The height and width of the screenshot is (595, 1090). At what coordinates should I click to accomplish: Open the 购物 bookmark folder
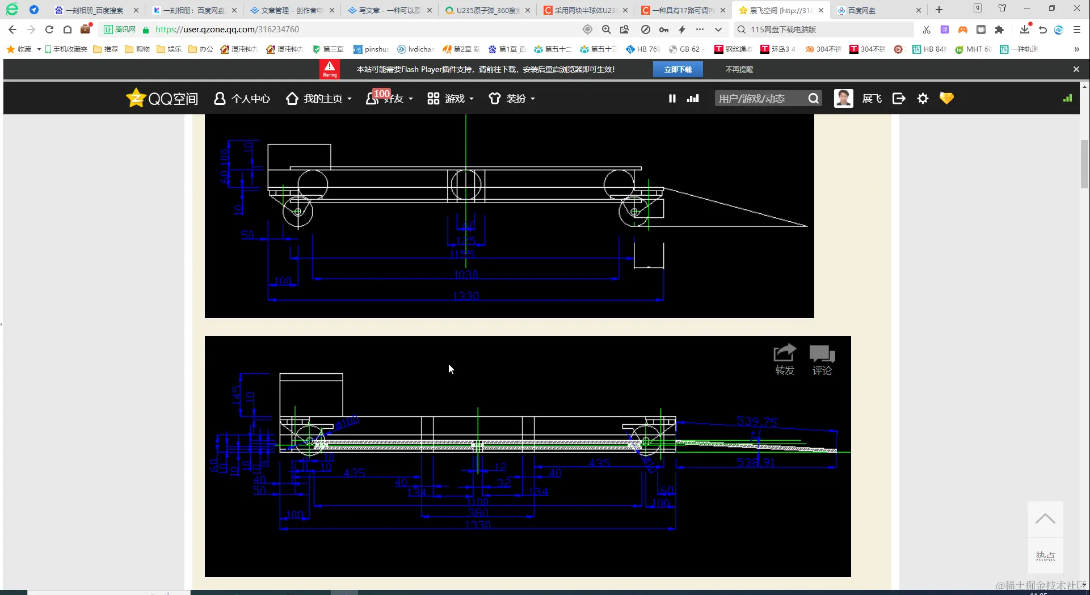tap(137, 49)
